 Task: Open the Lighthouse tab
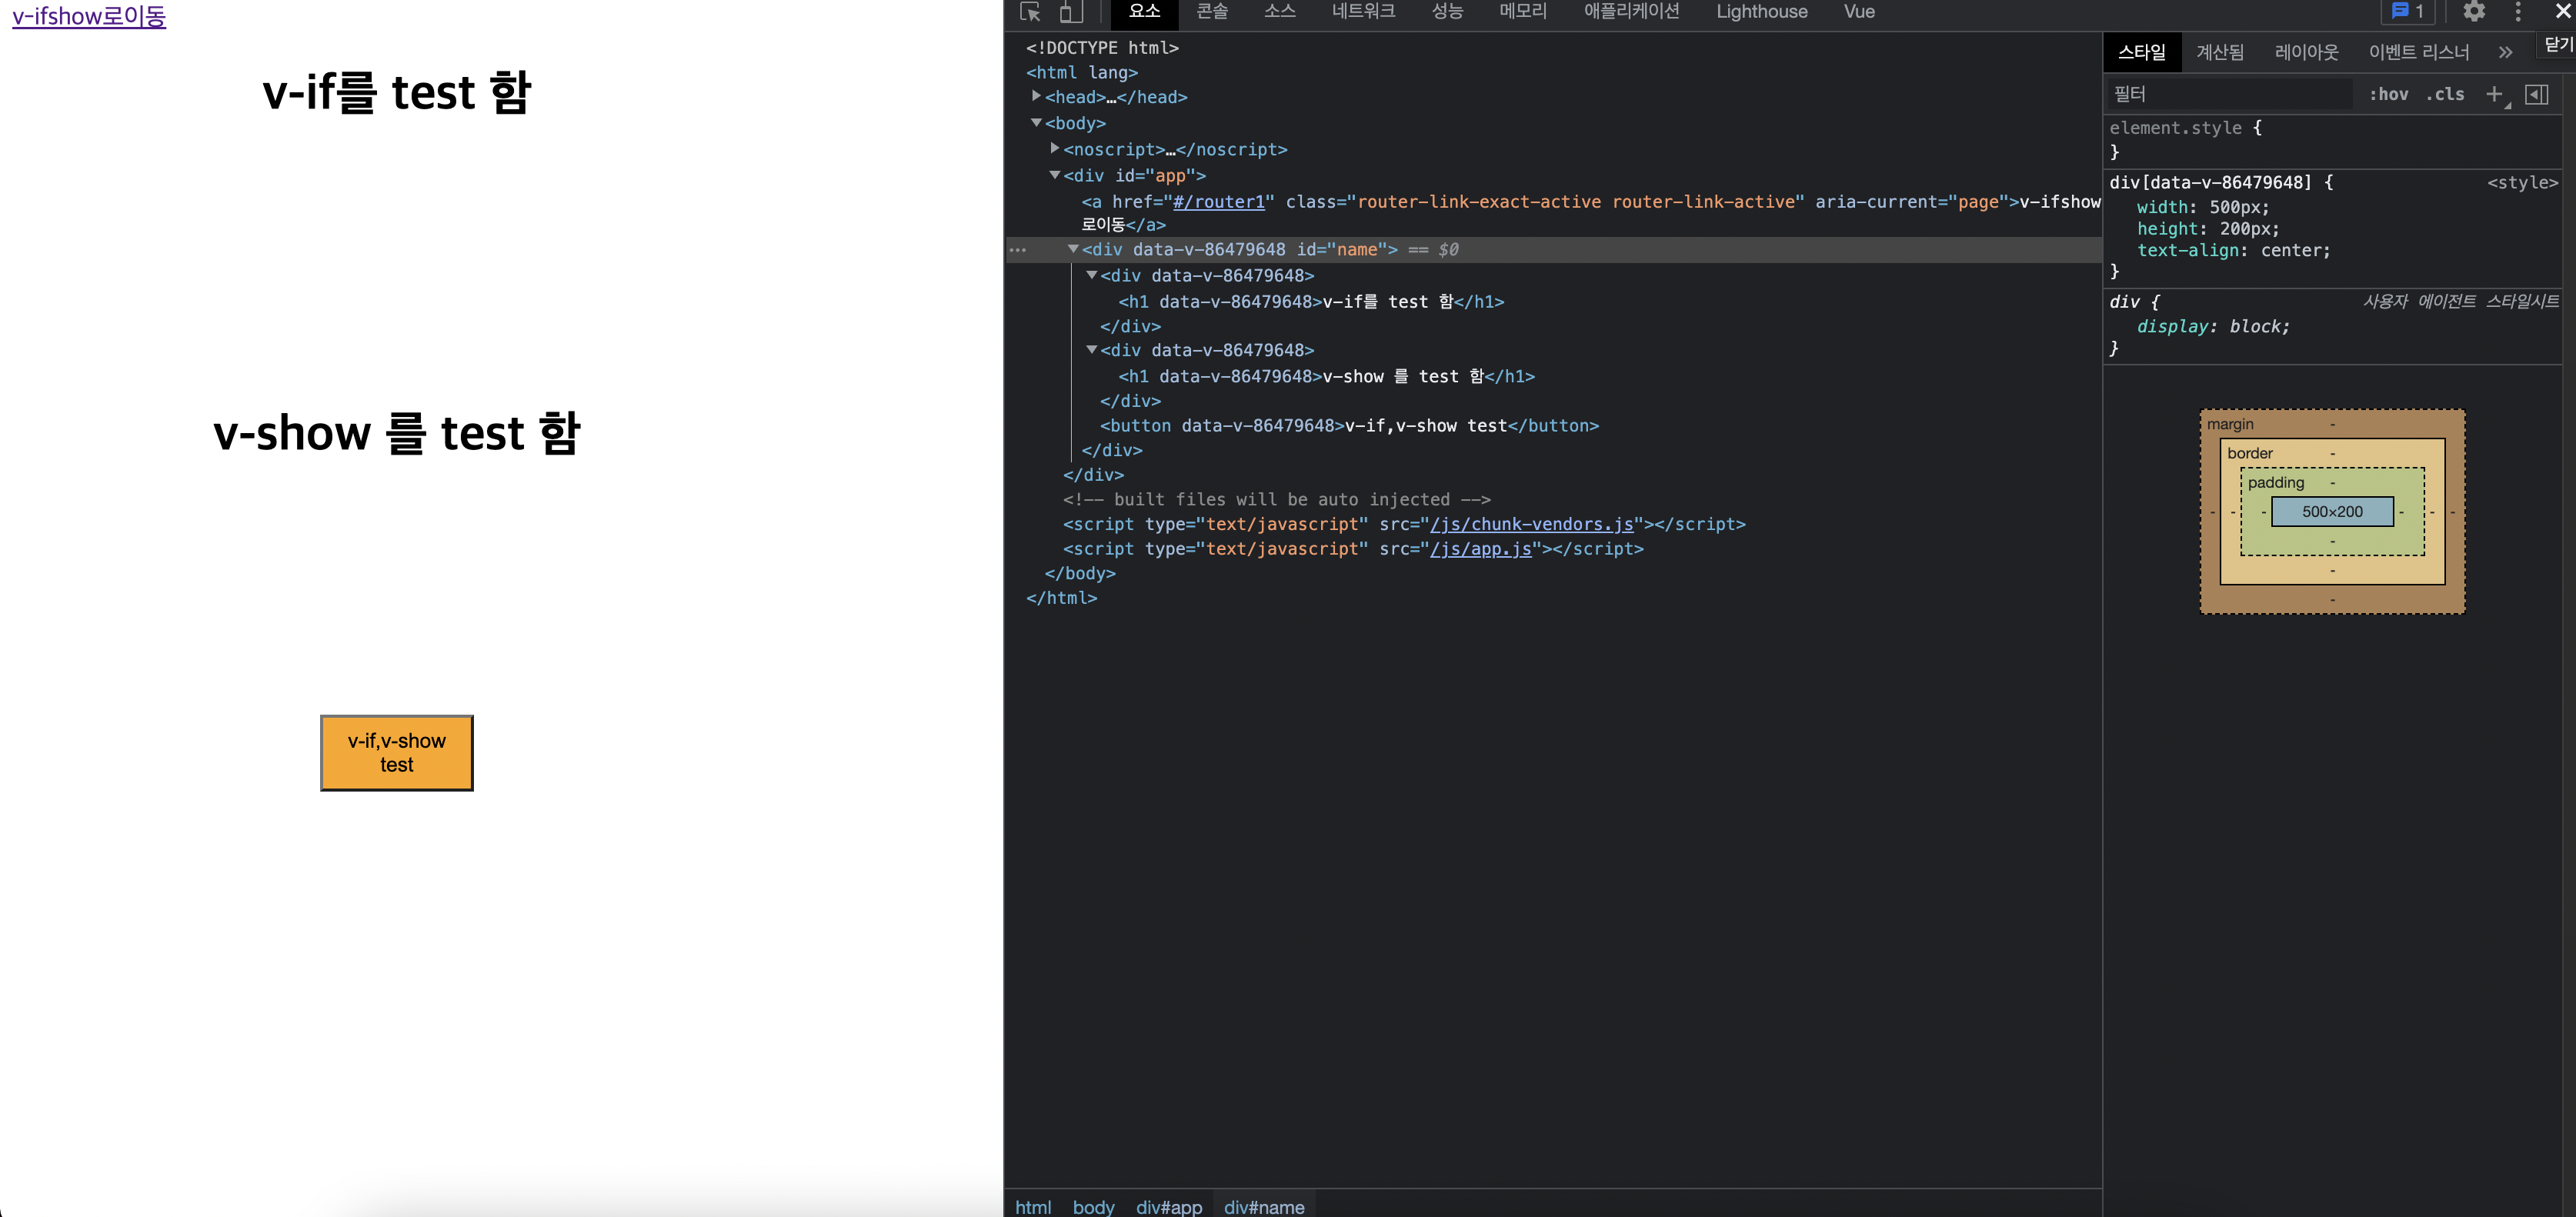[1761, 12]
